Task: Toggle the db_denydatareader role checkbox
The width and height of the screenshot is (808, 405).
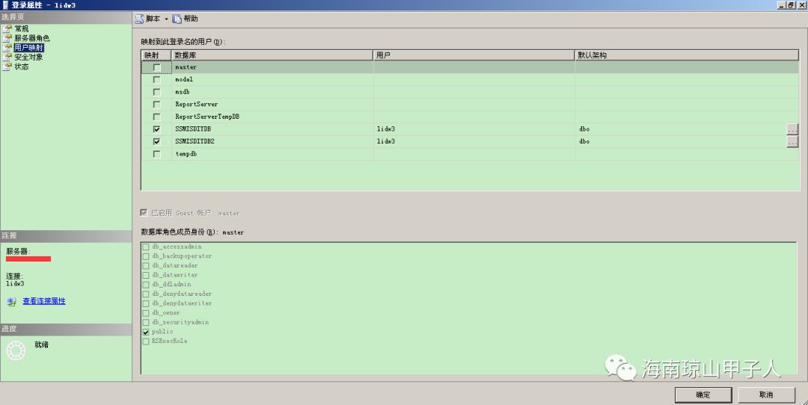Action: pos(146,294)
